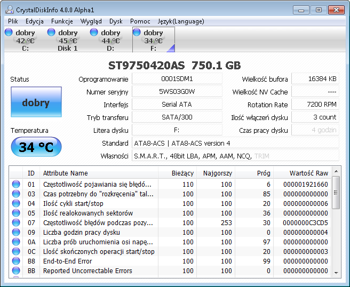The width and height of the screenshot is (350, 287).
Task: Click the status orb of attribute B8
Action: pyautogui.click(x=16, y=261)
